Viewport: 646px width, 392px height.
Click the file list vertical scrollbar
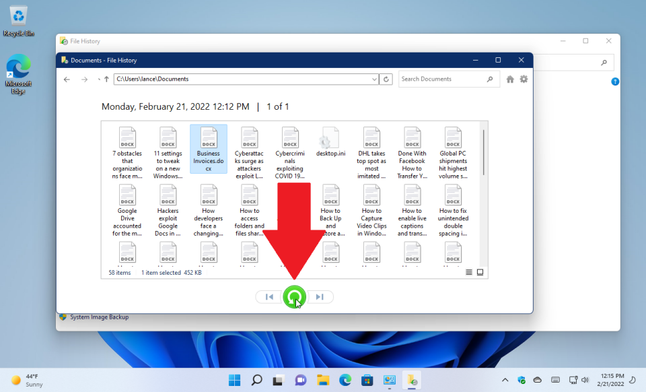pos(483,152)
